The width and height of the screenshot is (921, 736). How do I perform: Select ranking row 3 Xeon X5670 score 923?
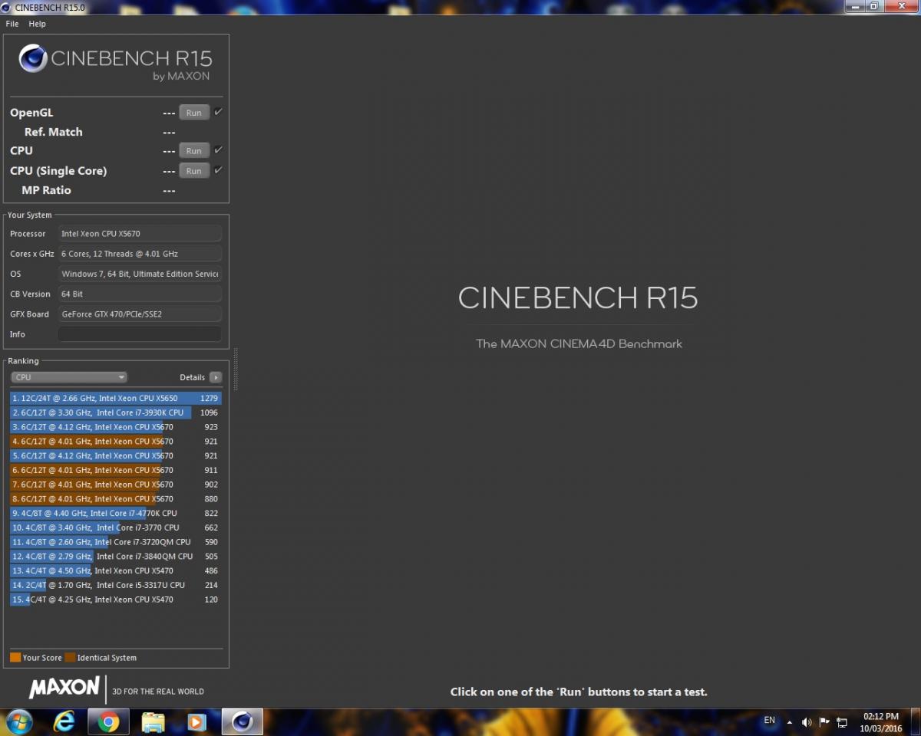coord(116,427)
